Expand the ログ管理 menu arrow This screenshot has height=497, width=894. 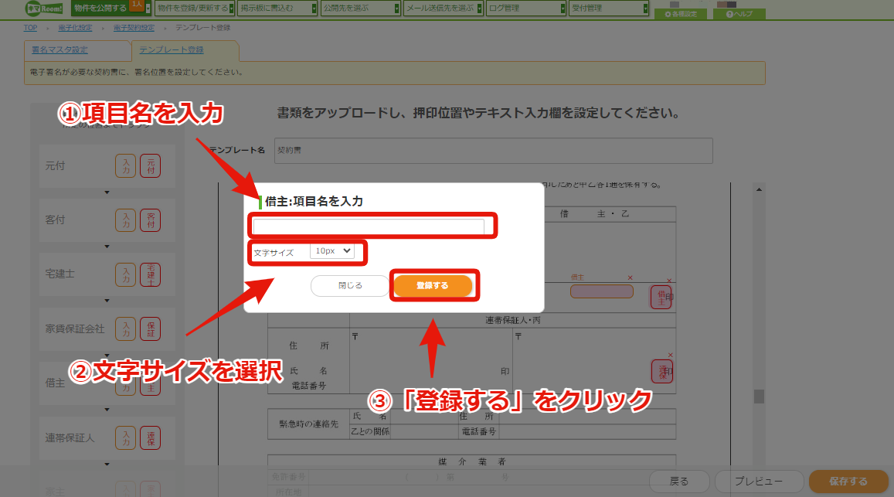(563, 9)
